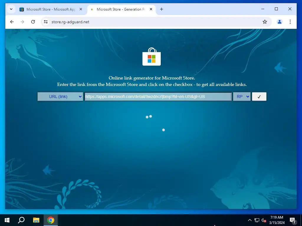Click the address bar showing store.rg-adguard.net
Image resolution: width=302 pixels, height=226 pixels.
pyautogui.click(x=156, y=22)
